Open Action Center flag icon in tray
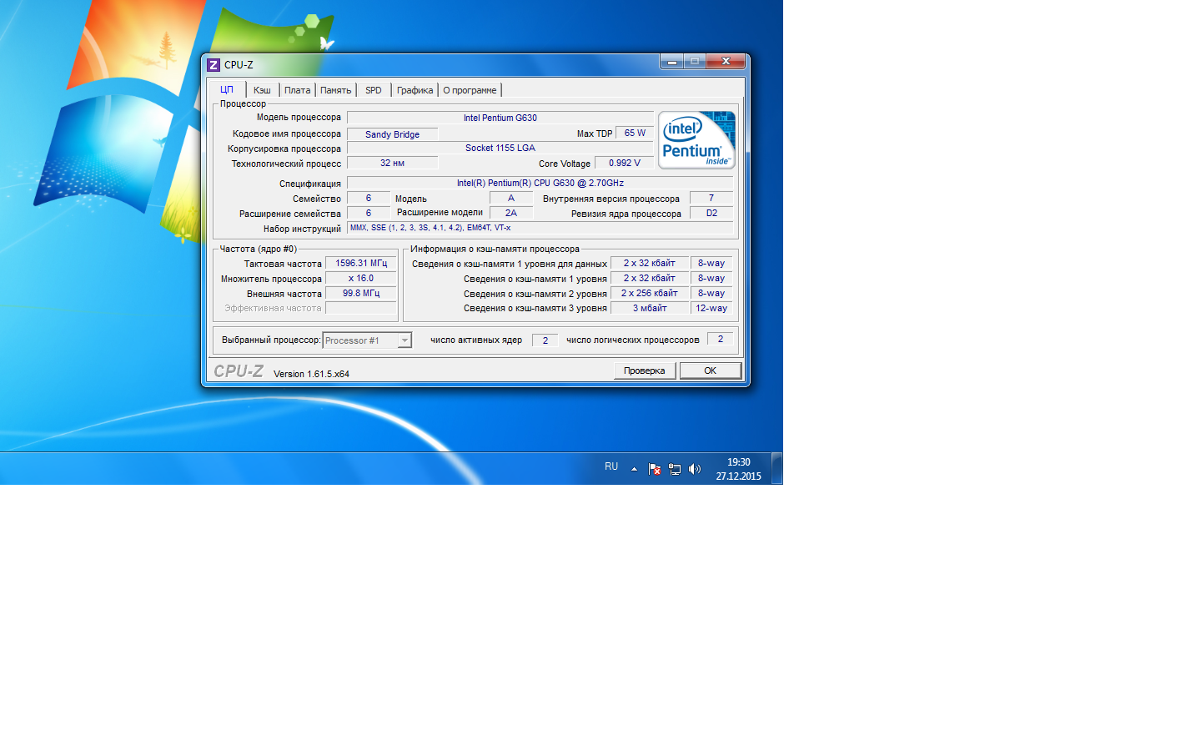Screen dimensions: 1201x751 click(655, 469)
